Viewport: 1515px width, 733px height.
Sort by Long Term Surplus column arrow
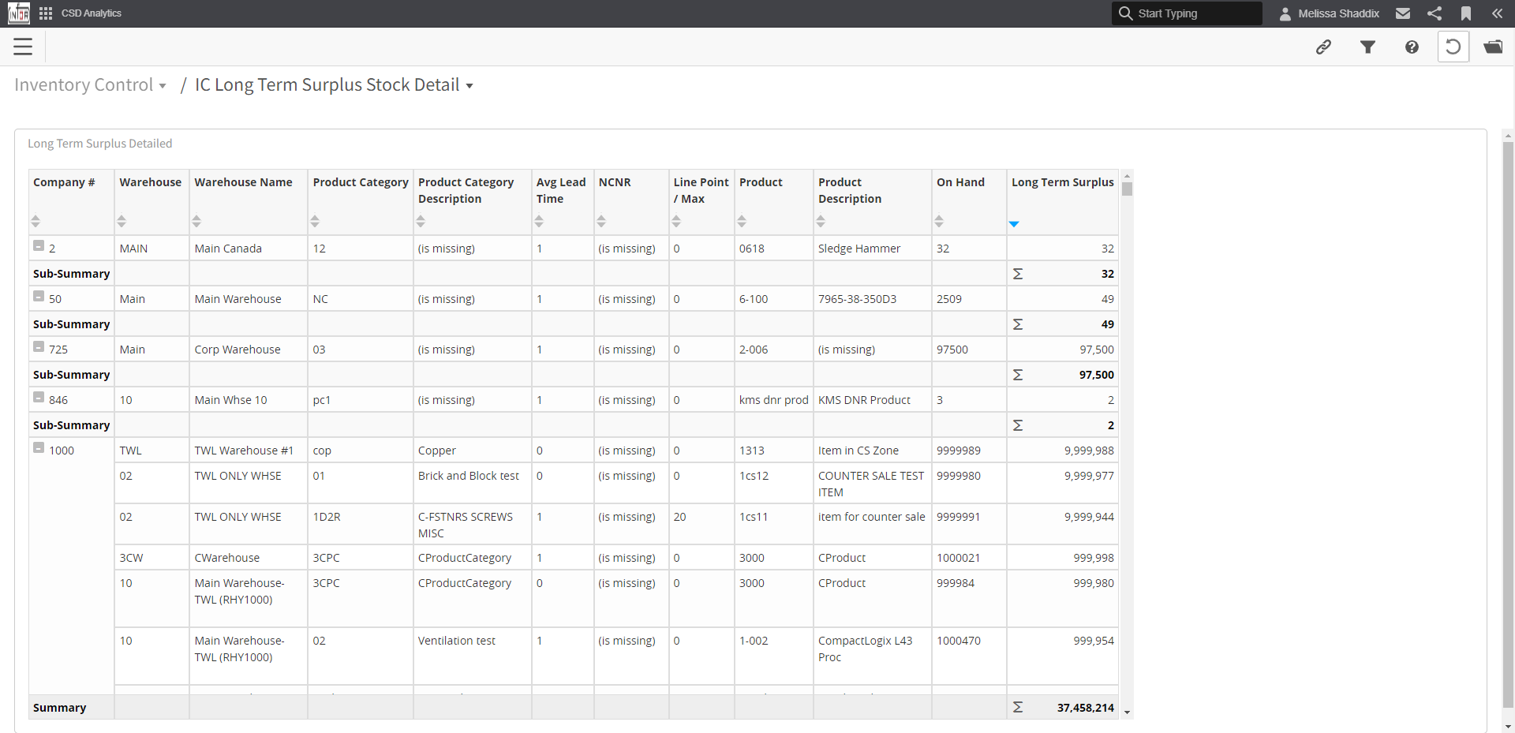pyautogui.click(x=1014, y=224)
